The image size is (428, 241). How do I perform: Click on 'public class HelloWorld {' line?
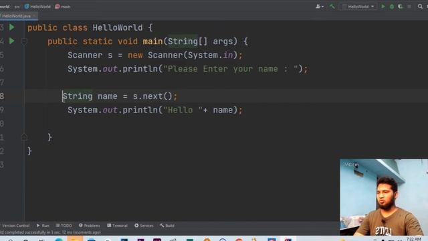90,27
